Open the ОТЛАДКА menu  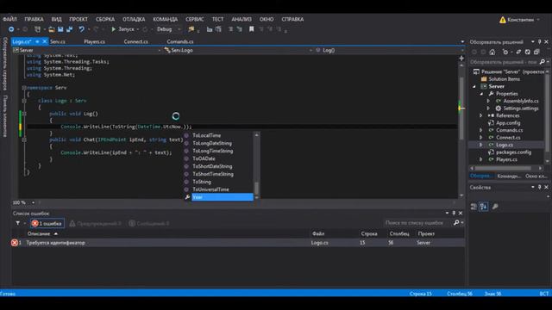pyautogui.click(x=134, y=19)
